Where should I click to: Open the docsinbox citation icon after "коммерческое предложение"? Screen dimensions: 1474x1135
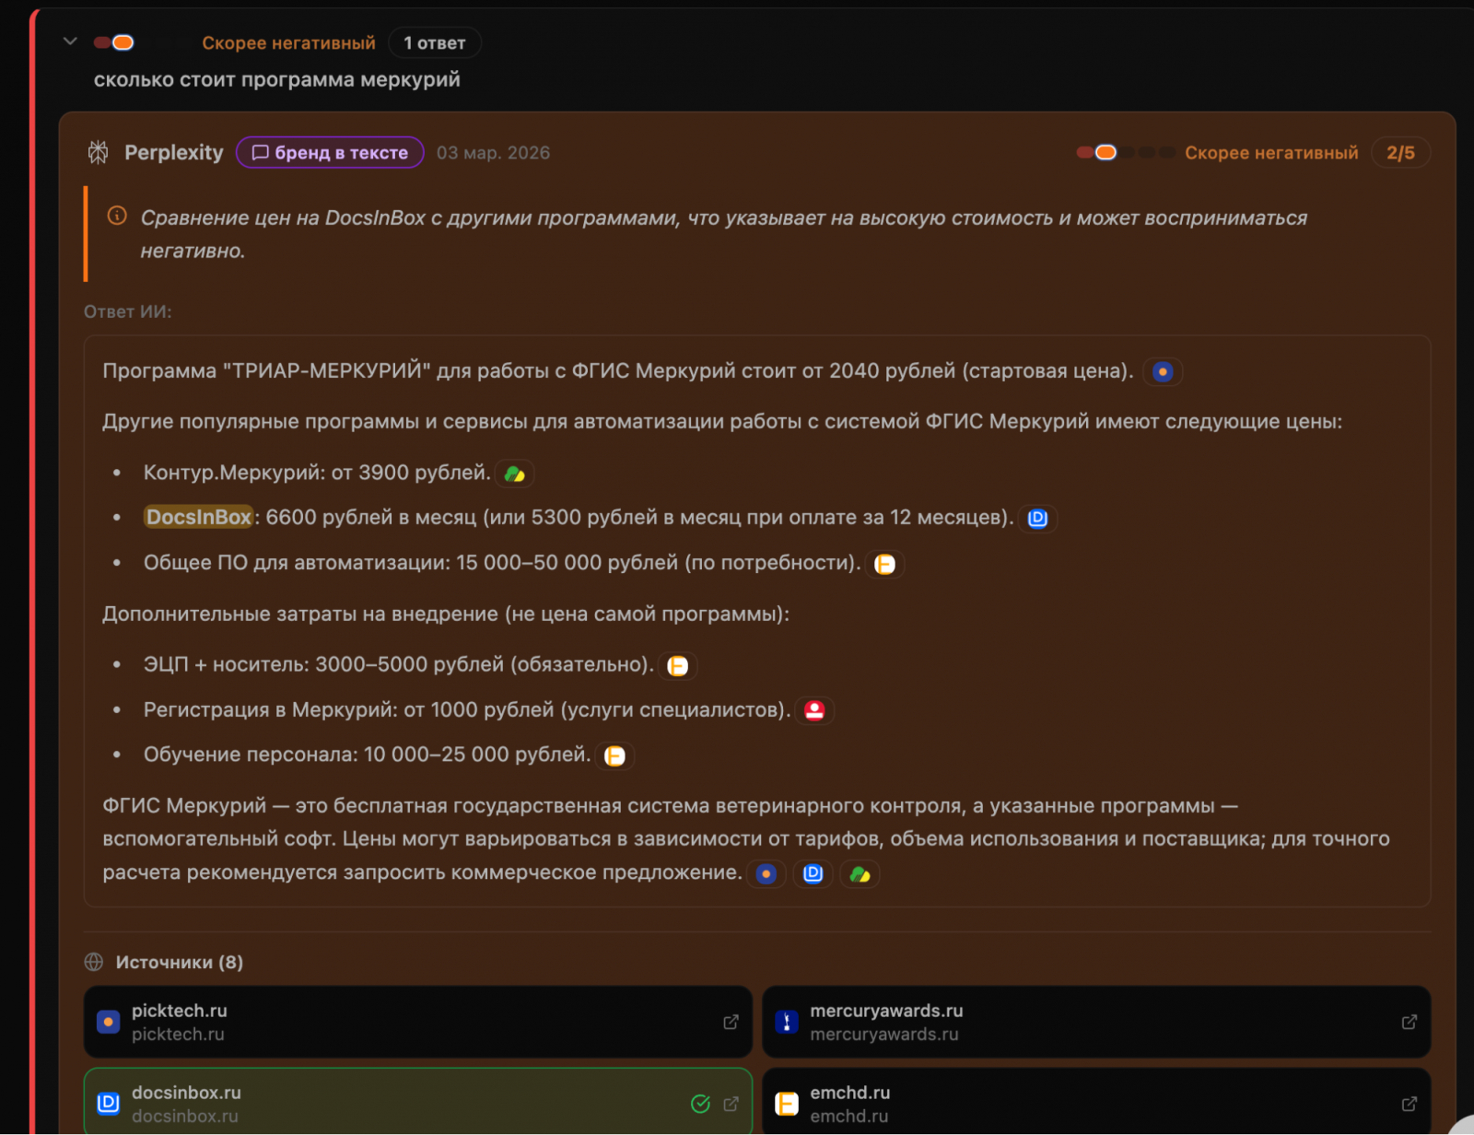813,874
